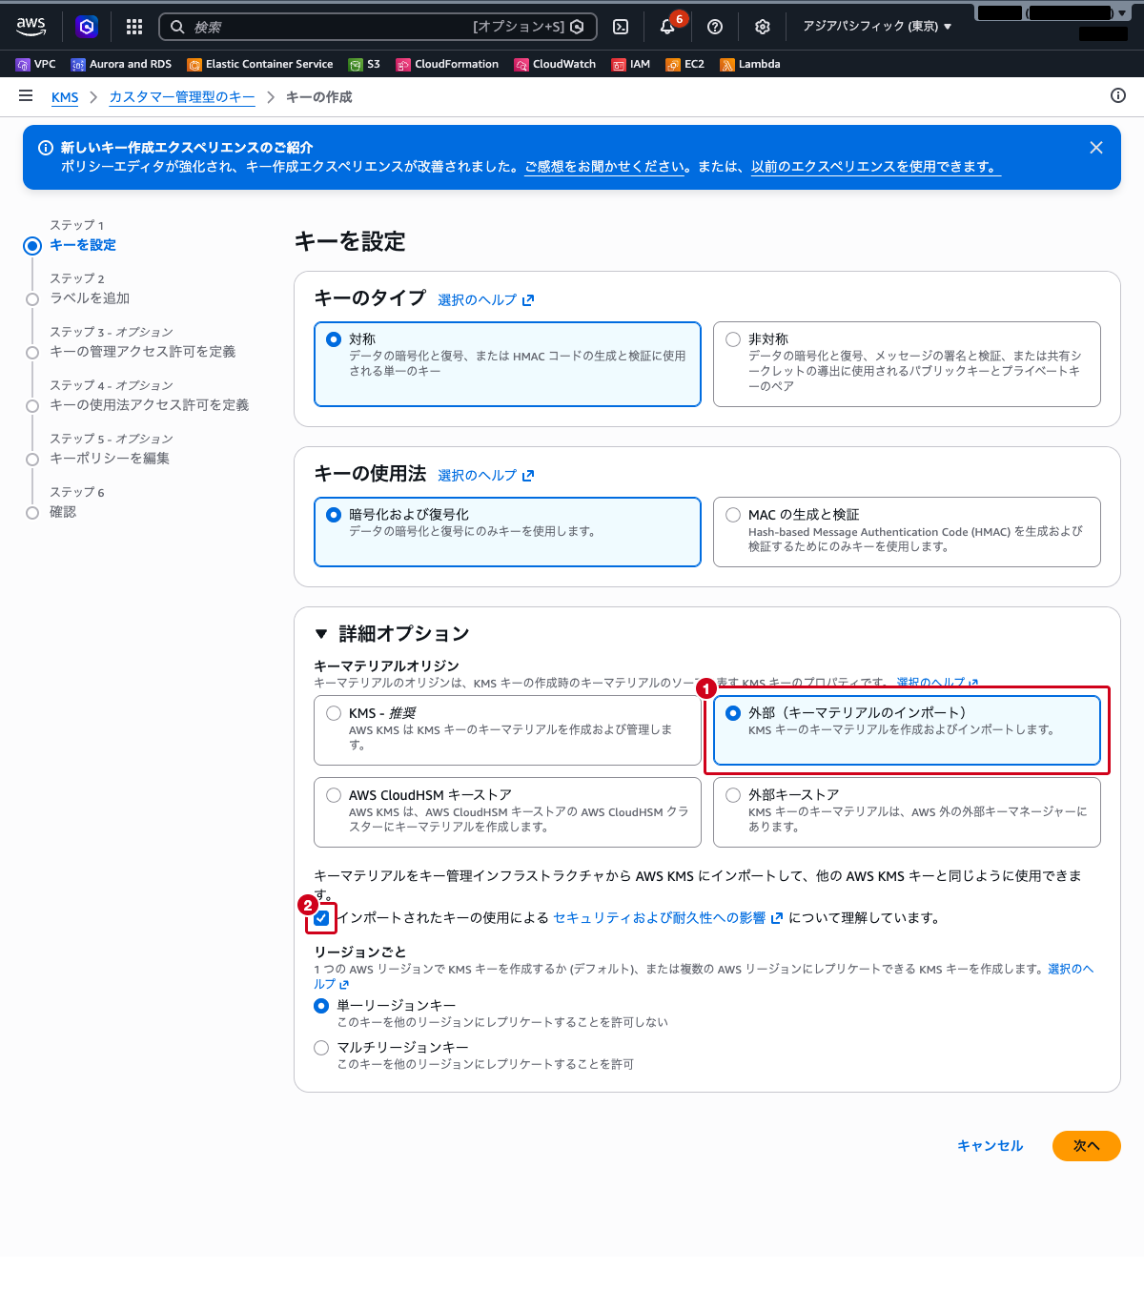Open キーの使用法 選択のヘルプ link
Image resolution: width=1144 pixels, height=1290 pixels.
[486, 476]
